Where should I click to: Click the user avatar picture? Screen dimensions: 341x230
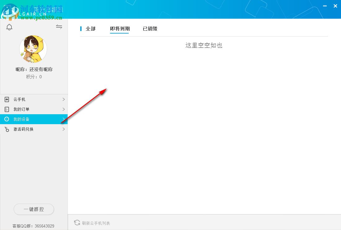click(33, 49)
